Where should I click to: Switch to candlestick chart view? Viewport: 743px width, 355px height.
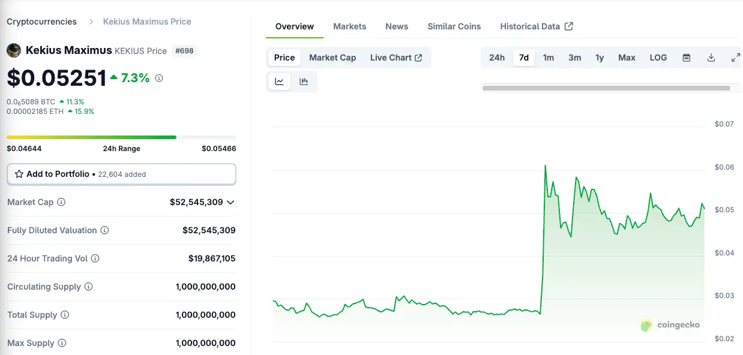[x=304, y=81]
